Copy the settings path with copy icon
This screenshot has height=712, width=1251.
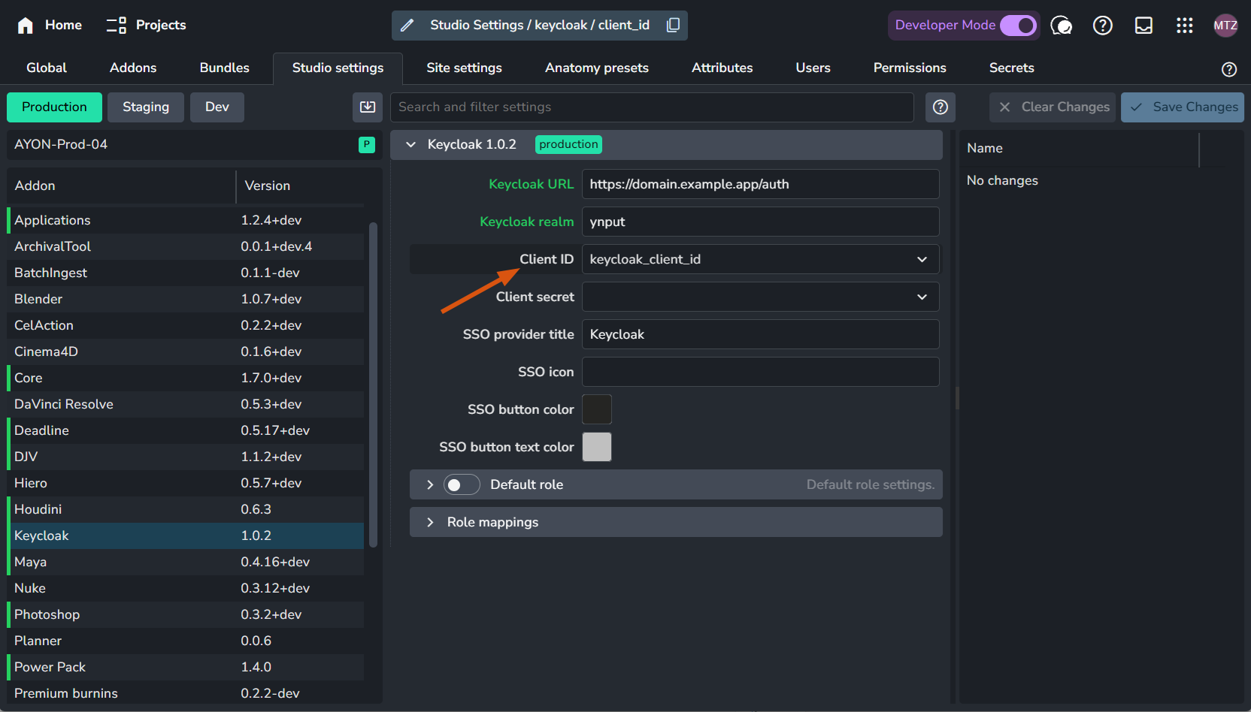coord(673,26)
